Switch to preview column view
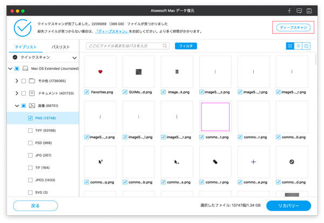 pyautogui.click(x=306, y=46)
